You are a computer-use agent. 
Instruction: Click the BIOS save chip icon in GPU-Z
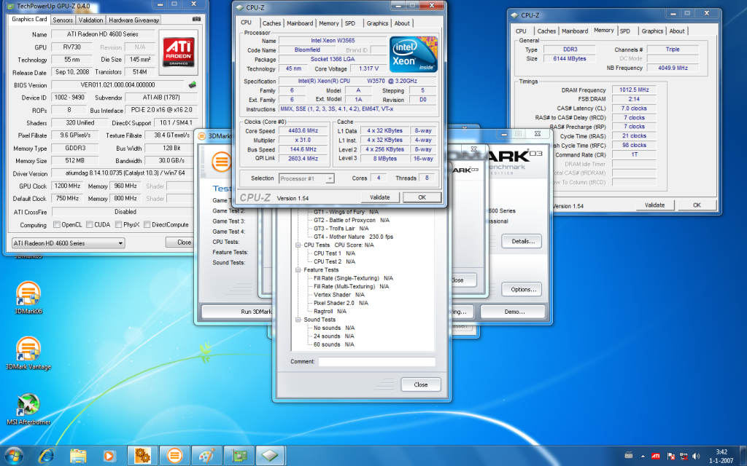click(192, 84)
